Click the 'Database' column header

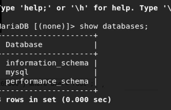click(24, 45)
